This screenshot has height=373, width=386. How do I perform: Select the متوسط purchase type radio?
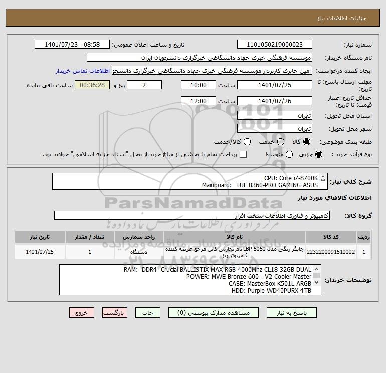[x=289, y=154]
